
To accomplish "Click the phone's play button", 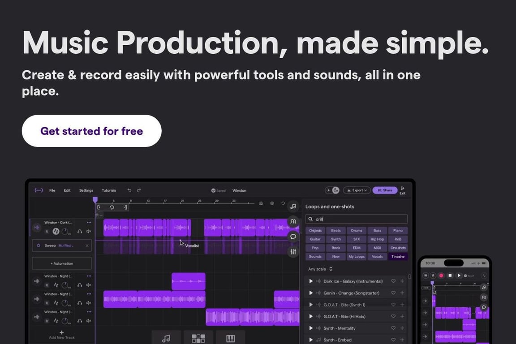I will pos(459,275).
